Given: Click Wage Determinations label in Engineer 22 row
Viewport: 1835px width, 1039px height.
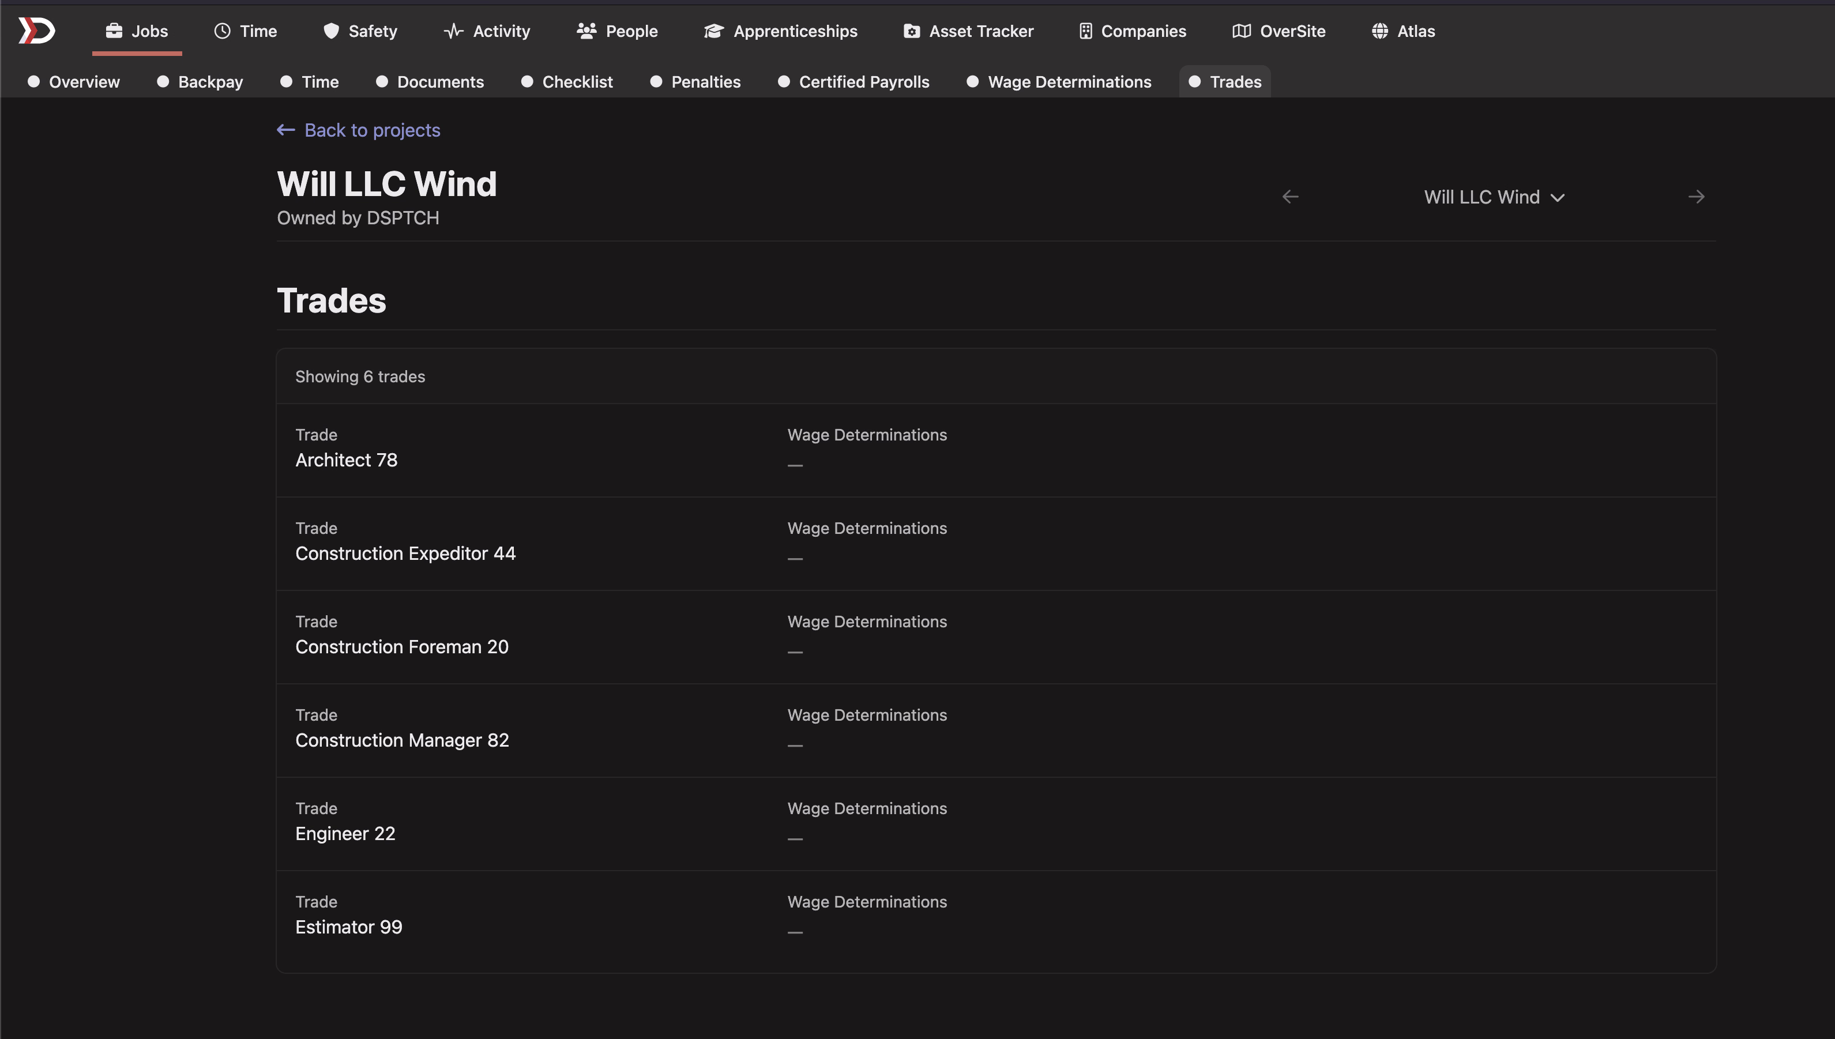Looking at the screenshot, I should [x=867, y=808].
